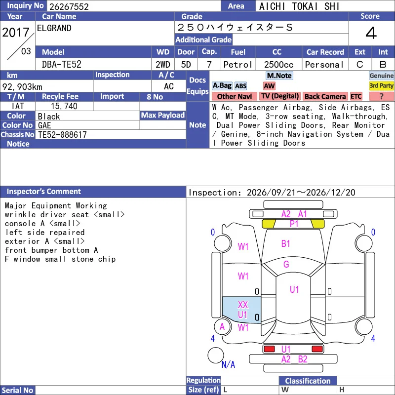Click the Additional Grade label

[x=203, y=40]
